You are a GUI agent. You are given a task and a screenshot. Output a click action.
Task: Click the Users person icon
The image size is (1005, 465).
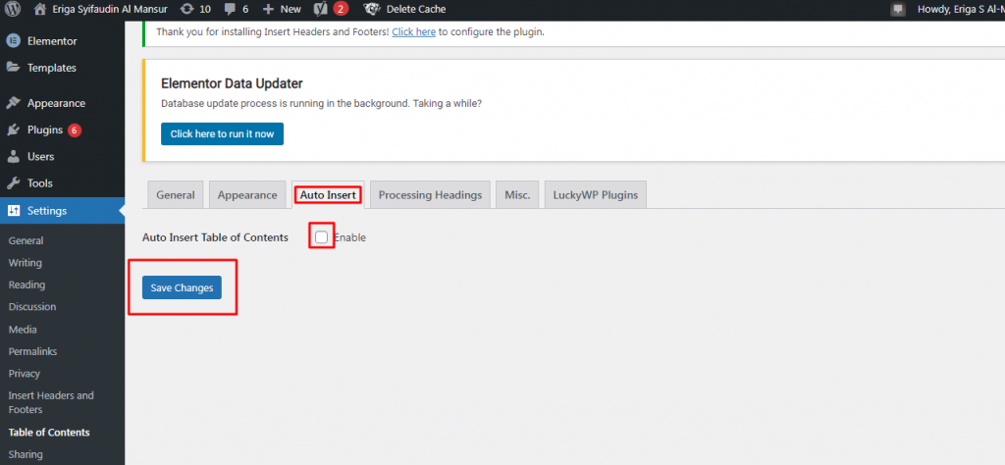pyautogui.click(x=13, y=156)
